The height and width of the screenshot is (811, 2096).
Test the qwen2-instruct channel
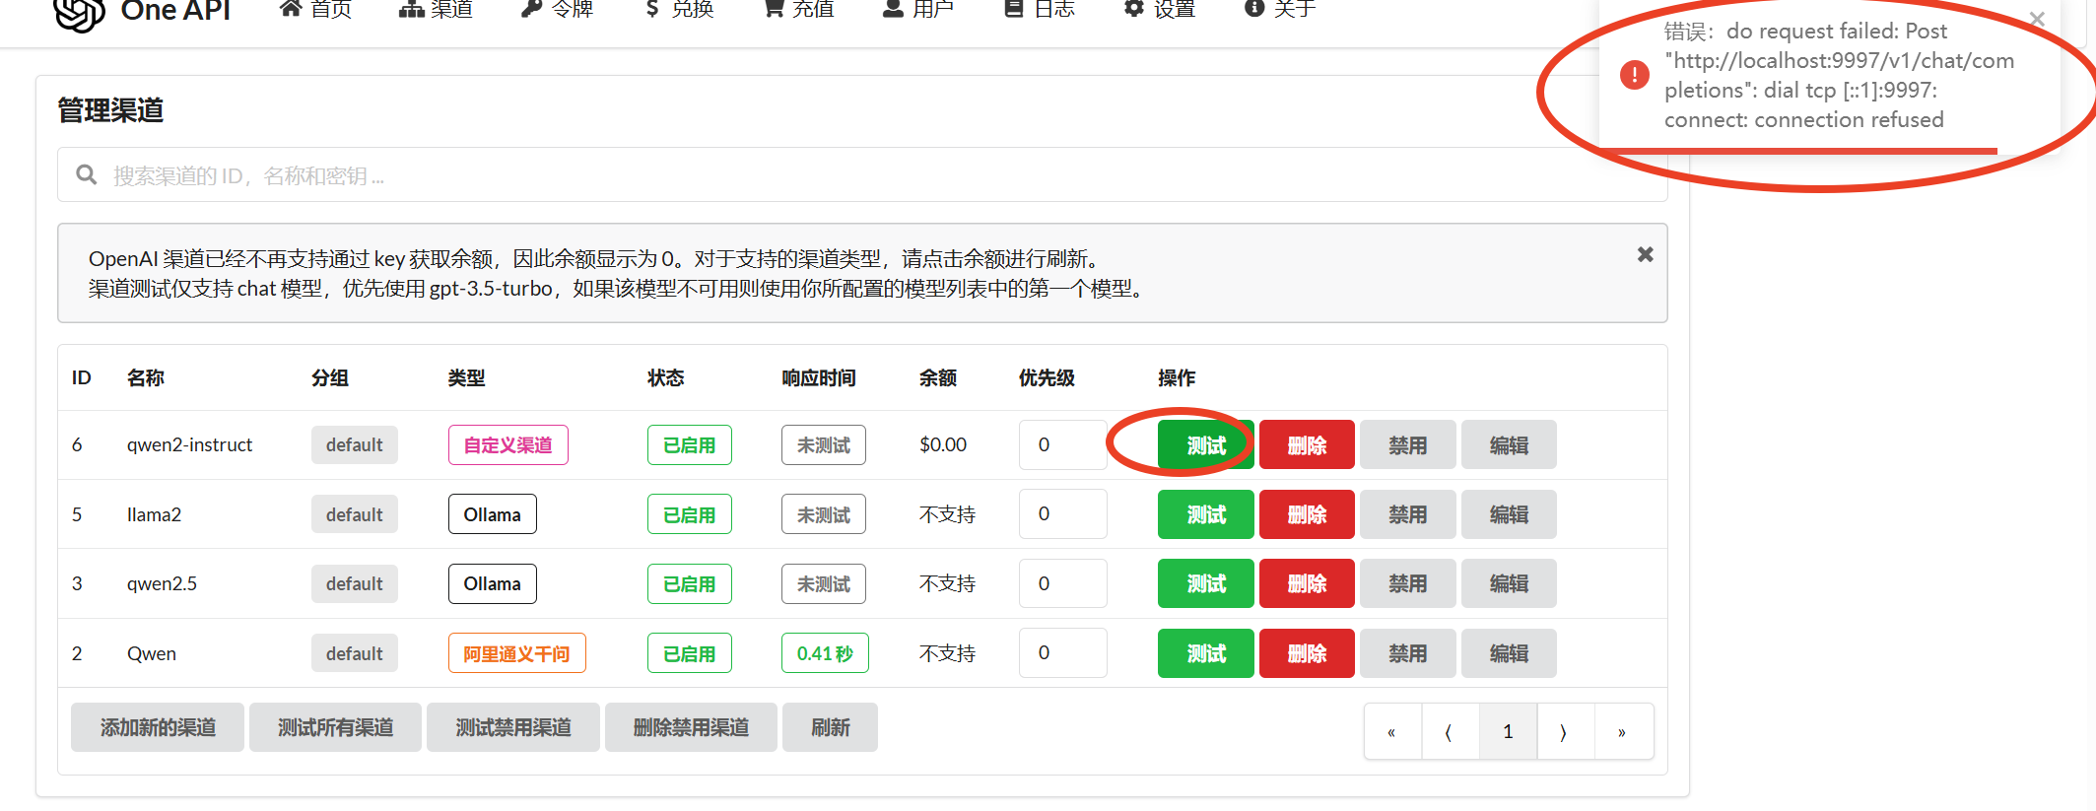pyautogui.click(x=1205, y=445)
